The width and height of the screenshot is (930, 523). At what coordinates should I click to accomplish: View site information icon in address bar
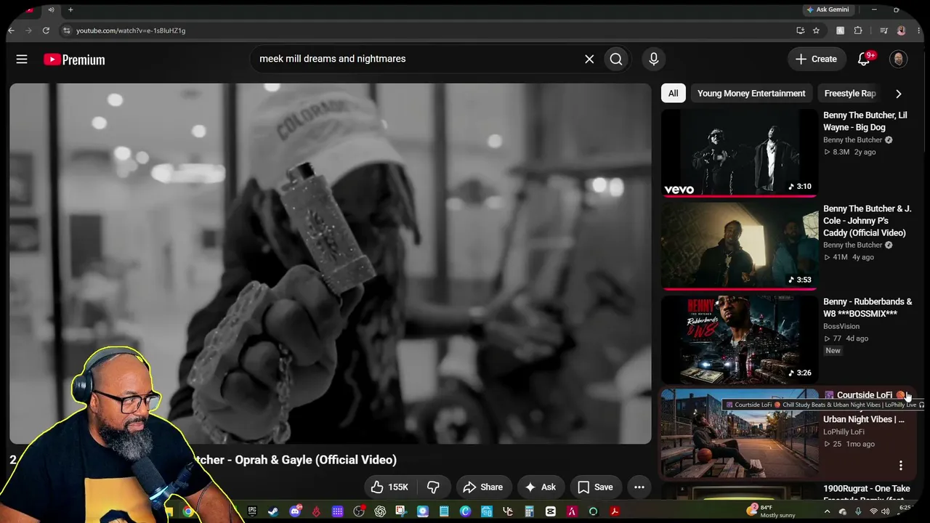[x=66, y=31]
